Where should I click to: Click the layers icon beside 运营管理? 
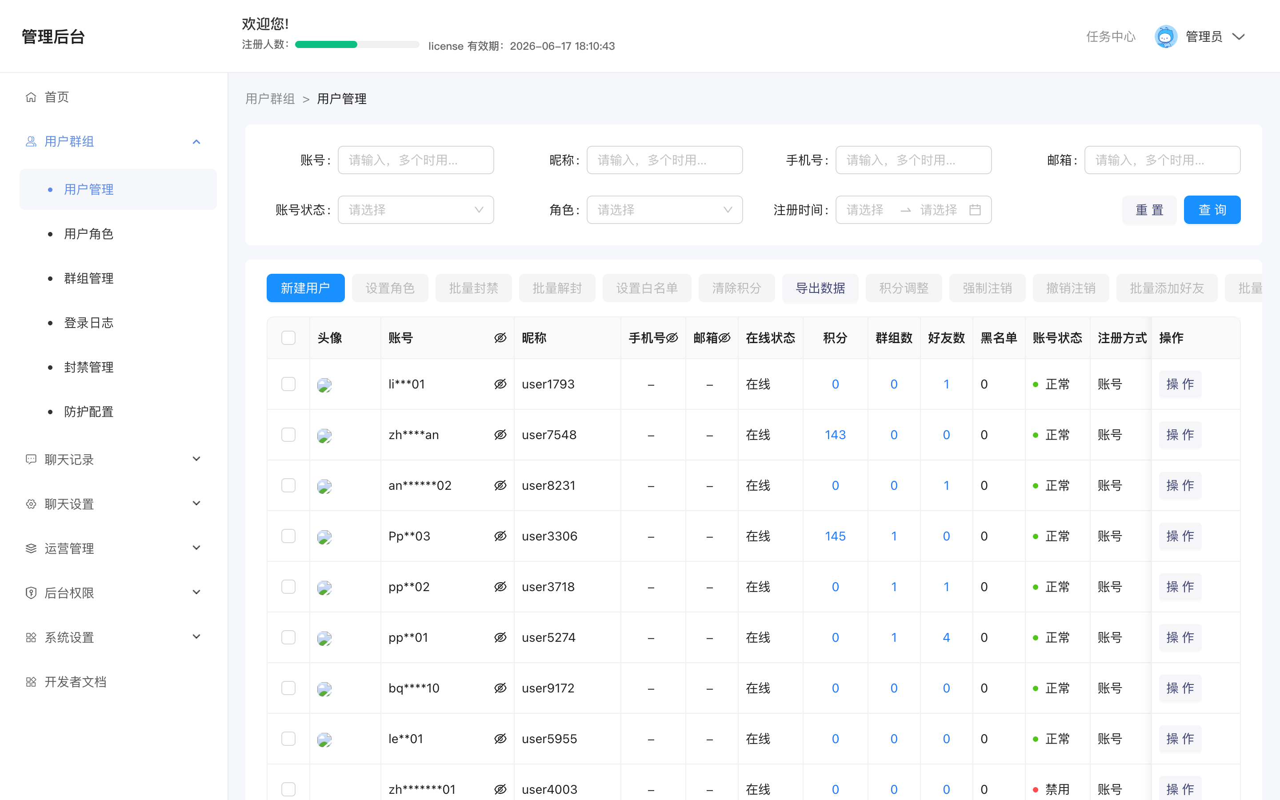pos(31,548)
